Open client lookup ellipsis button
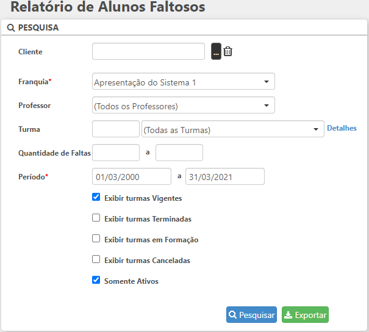The height and width of the screenshot is (332, 369). click(x=216, y=52)
